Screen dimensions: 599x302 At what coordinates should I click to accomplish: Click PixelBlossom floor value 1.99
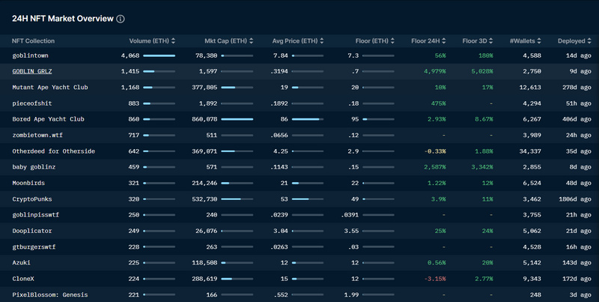[x=351, y=295]
